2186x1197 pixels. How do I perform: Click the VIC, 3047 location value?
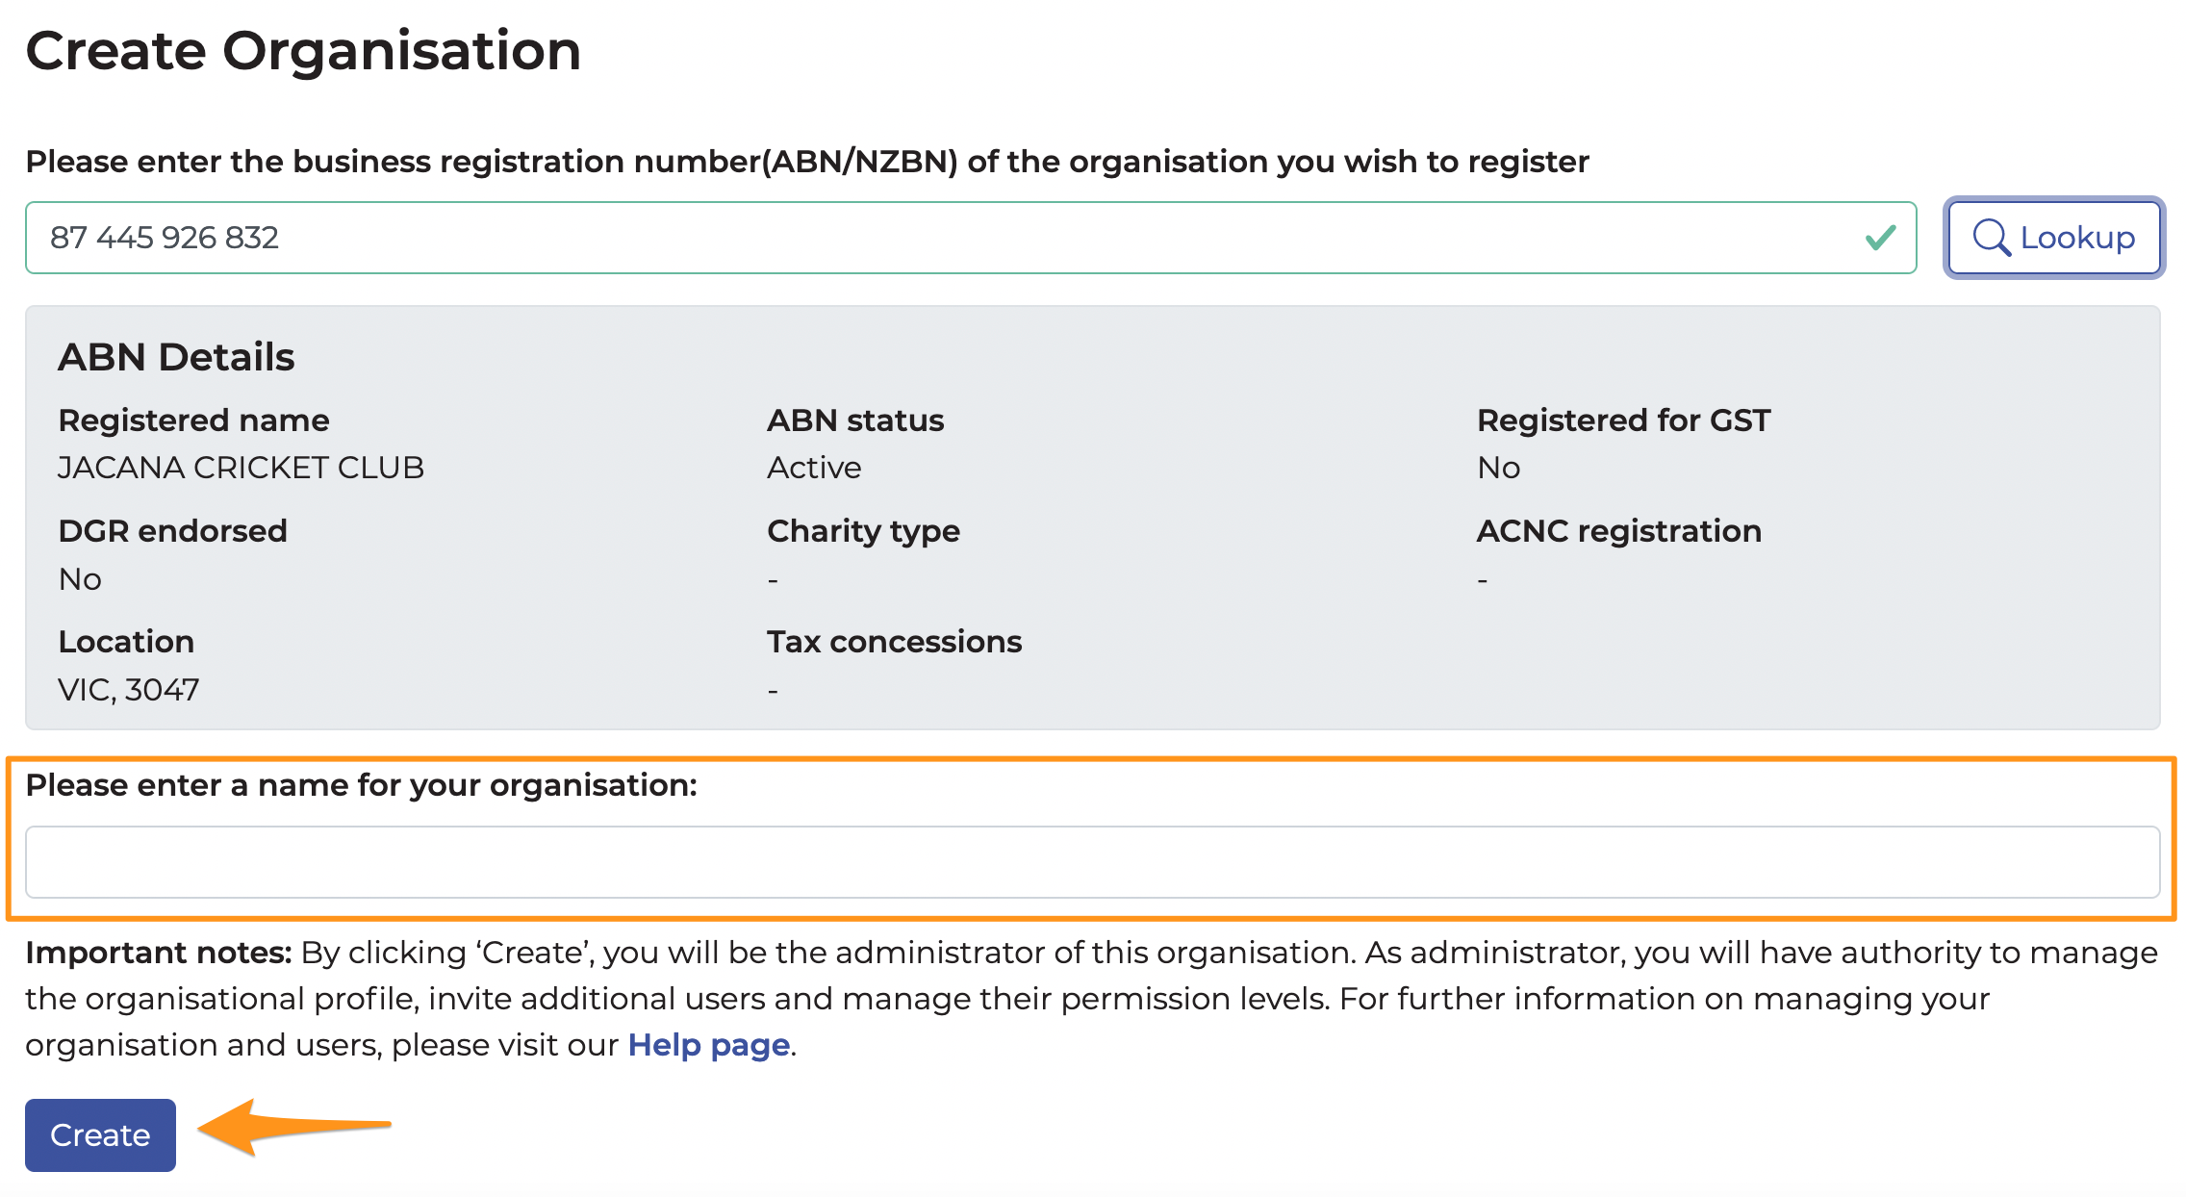[129, 690]
